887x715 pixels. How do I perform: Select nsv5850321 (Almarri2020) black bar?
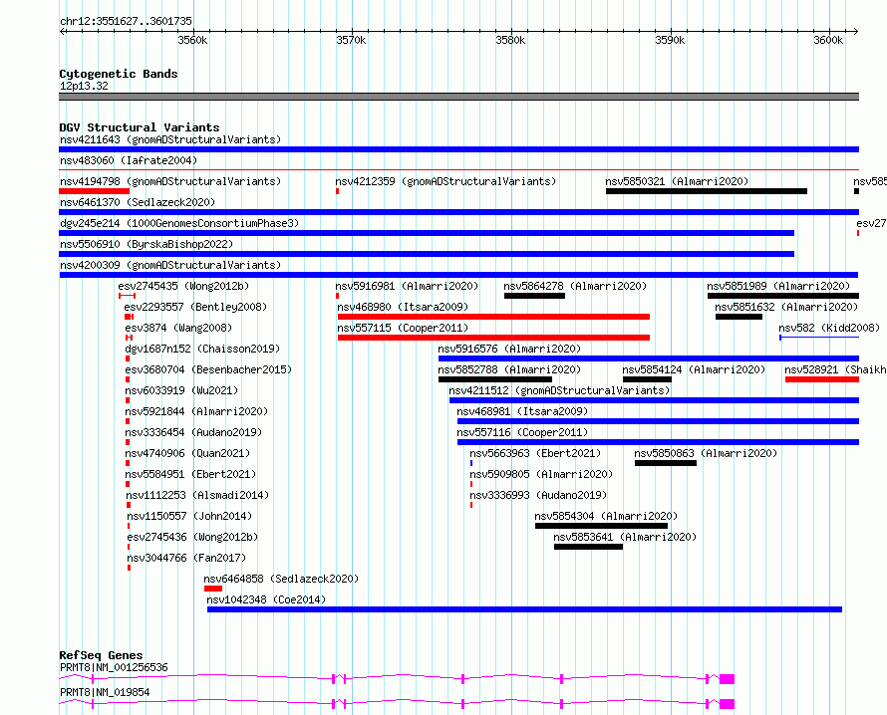click(x=707, y=191)
